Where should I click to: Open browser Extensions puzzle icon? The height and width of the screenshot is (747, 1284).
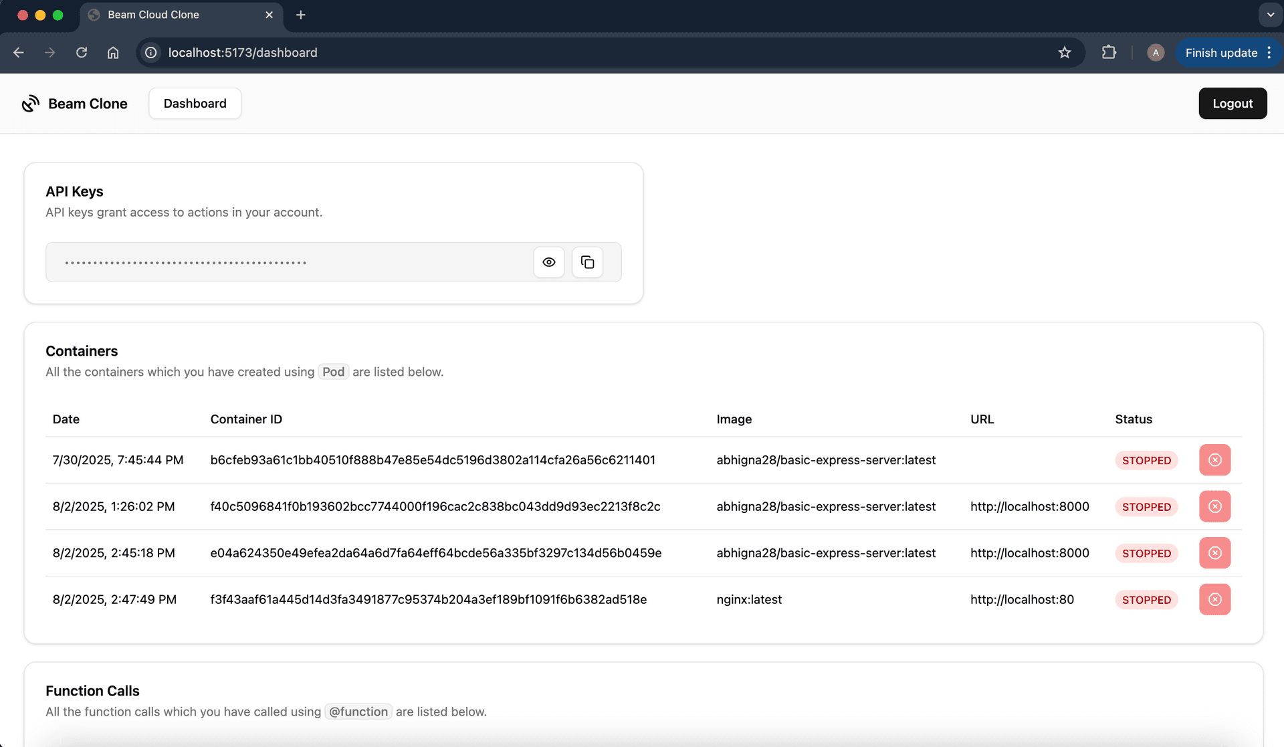pos(1109,53)
